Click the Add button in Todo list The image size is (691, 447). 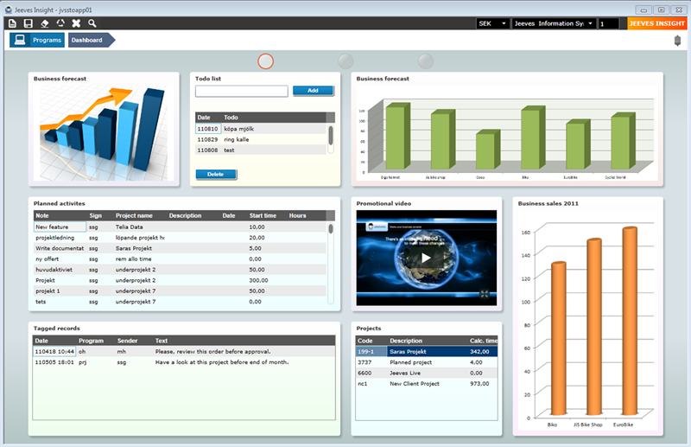tap(313, 91)
